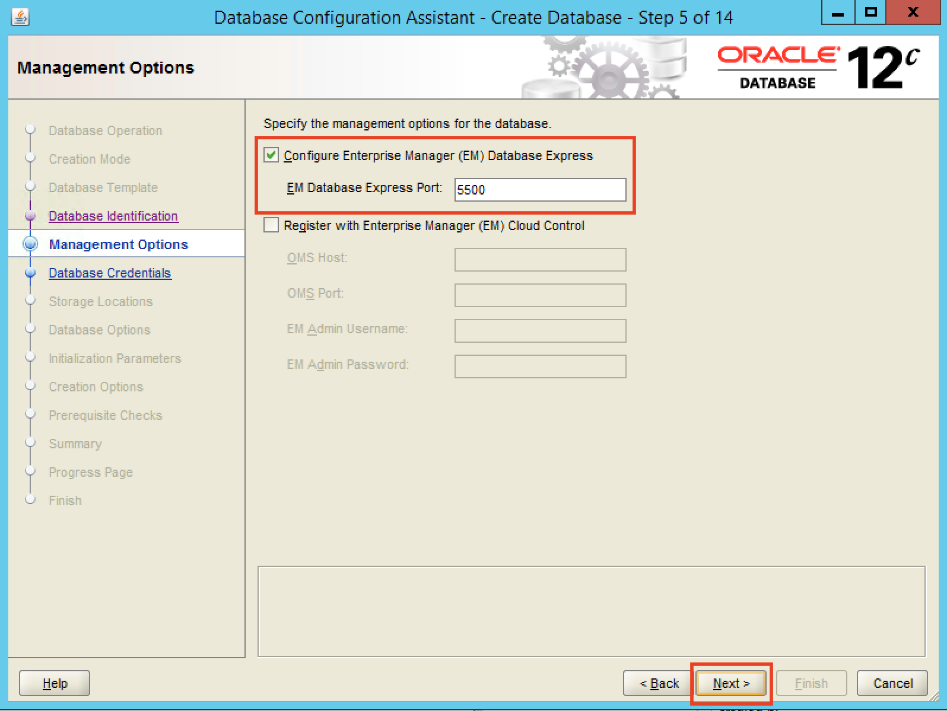Image resolution: width=947 pixels, height=711 pixels.
Task: Close the Database Configuration Assistant window
Action: [913, 12]
